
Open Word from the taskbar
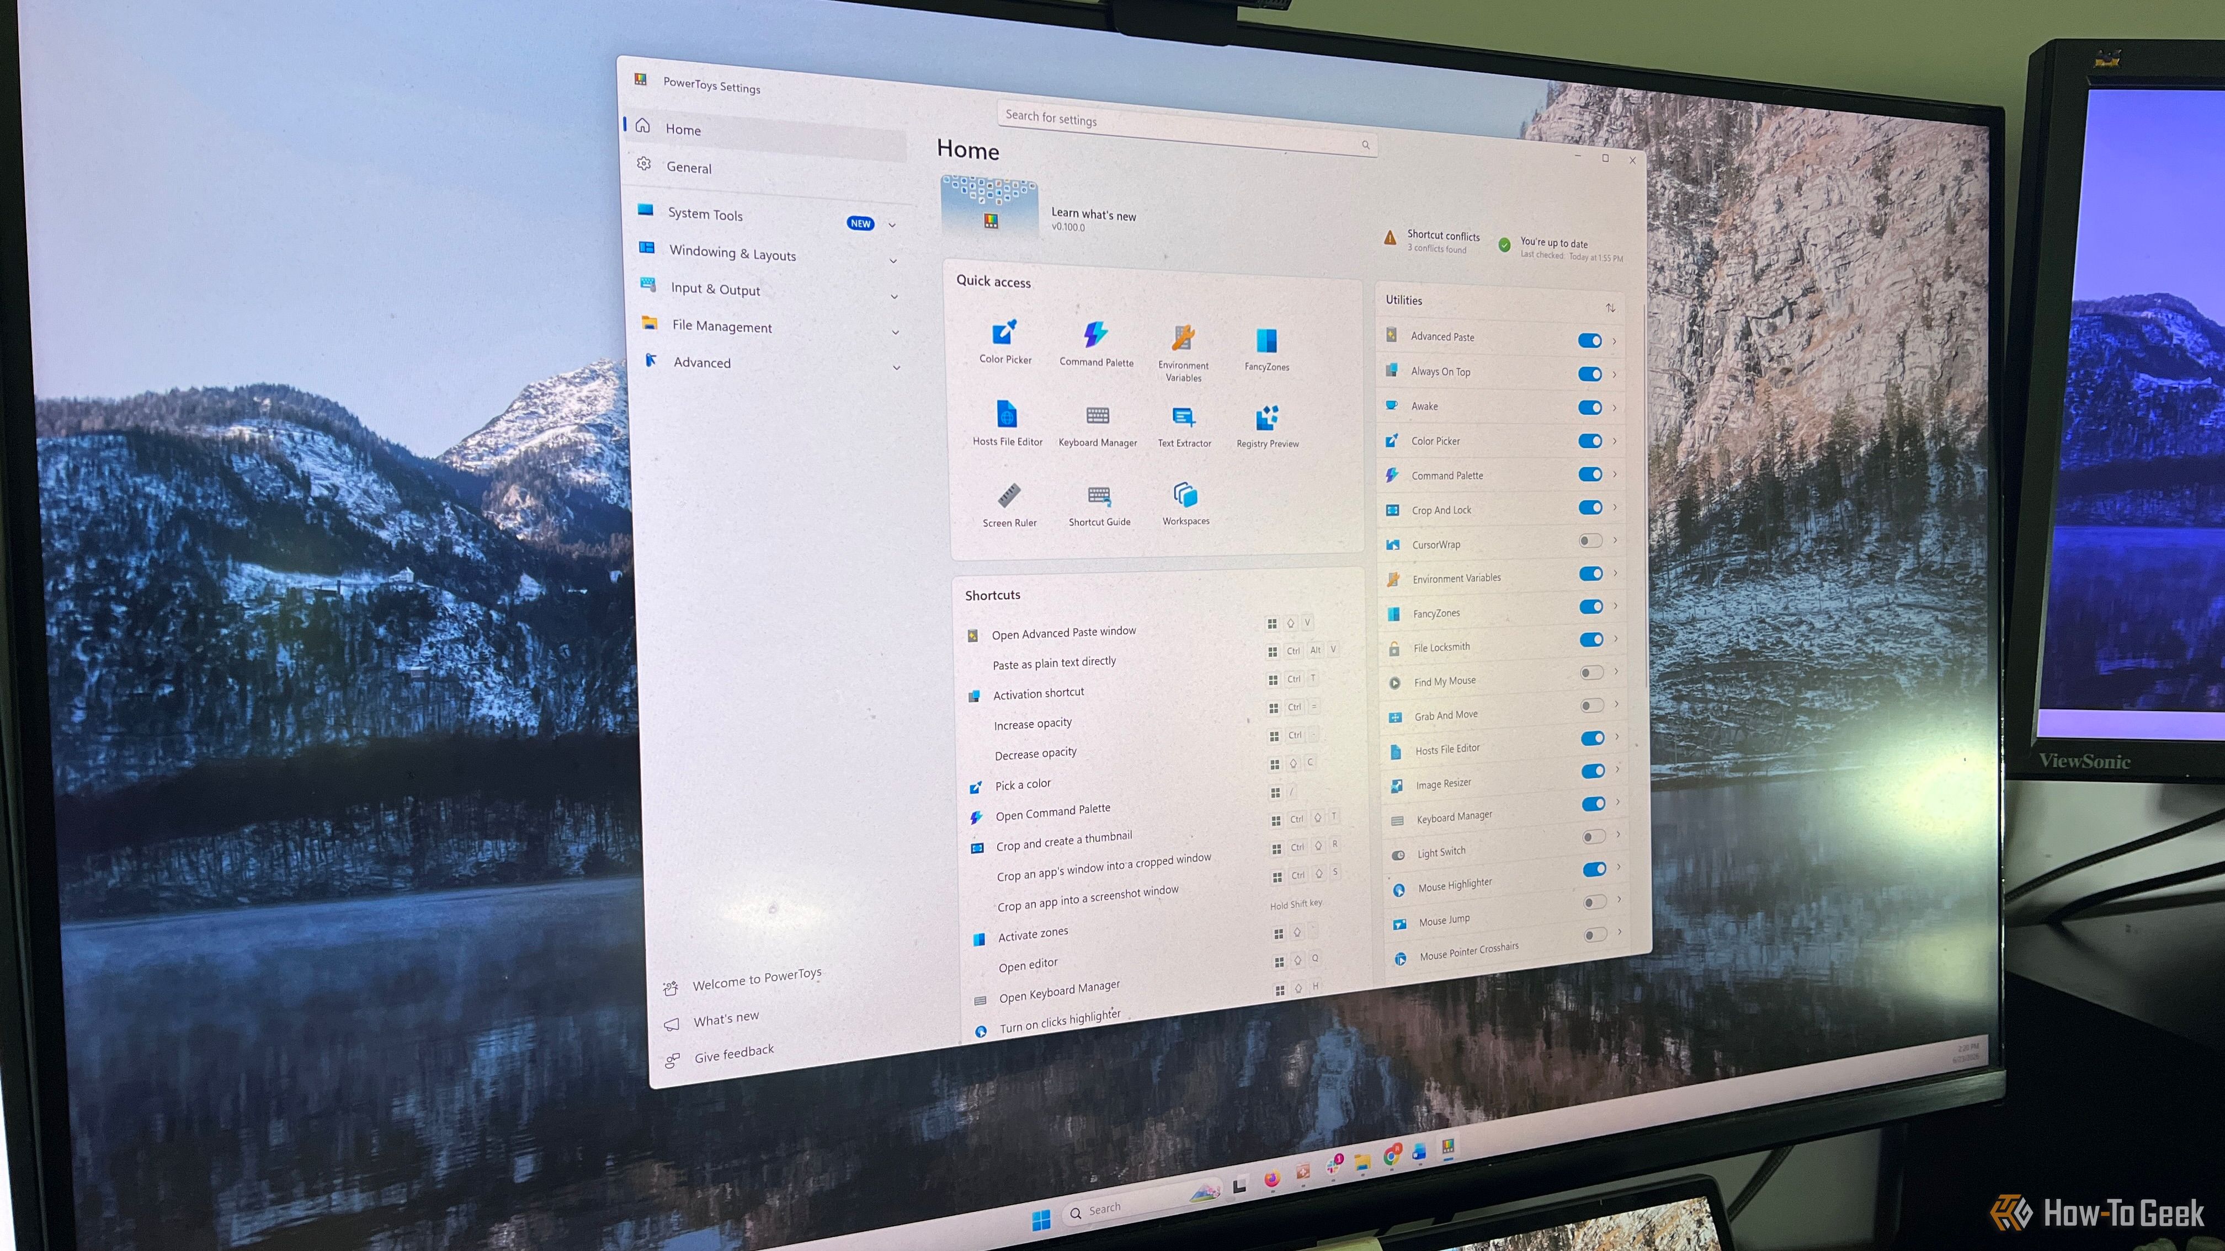pyautogui.click(x=1419, y=1153)
